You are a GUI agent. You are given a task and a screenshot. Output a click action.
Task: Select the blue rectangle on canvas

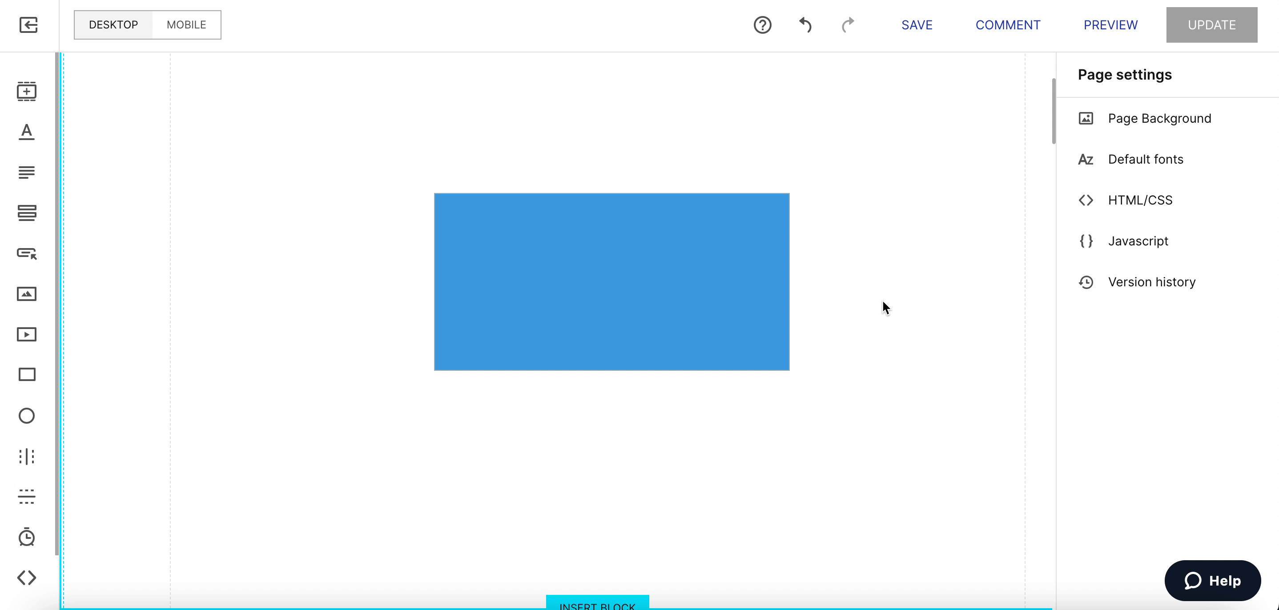pyautogui.click(x=611, y=282)
